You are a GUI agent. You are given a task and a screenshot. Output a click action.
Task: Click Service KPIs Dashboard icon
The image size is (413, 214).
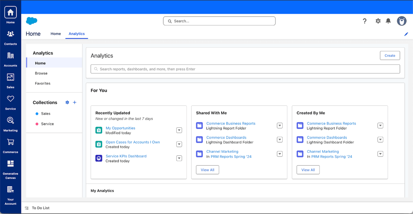[99, 158]
